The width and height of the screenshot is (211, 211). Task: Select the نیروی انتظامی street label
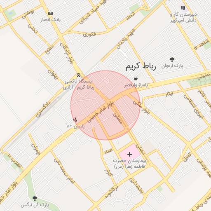pos(193,106)
